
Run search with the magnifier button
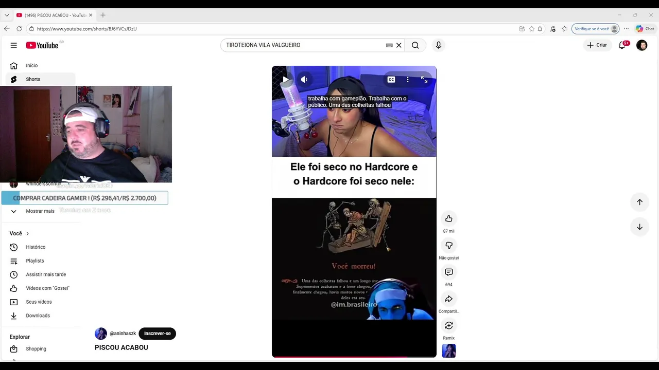(x=415, y=45)
